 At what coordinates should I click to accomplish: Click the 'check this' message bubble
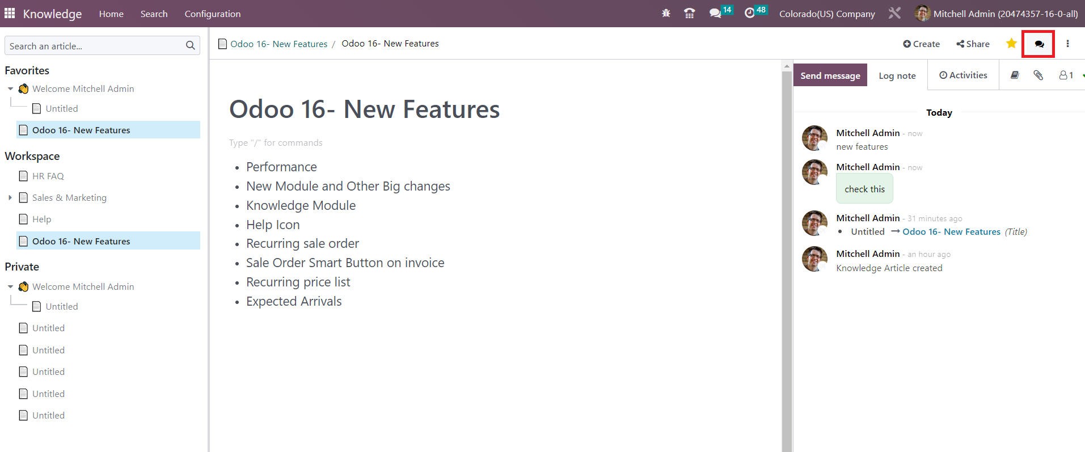click(864, 189)
